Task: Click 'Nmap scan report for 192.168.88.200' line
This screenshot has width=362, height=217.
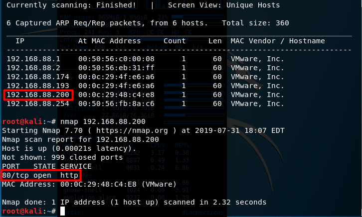Action: point(80,139)
